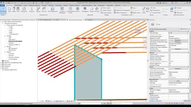The height and width of the screenshot is (107, 191).
Task: Open the Группа модели dropdown
Action: tap(107, 12)
